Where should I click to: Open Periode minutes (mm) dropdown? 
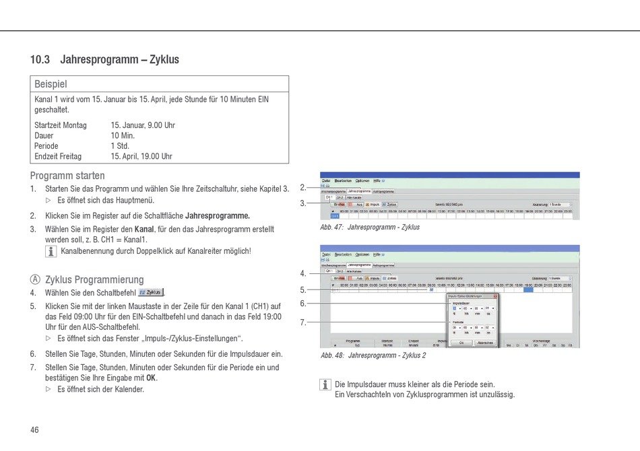pos(479,327)
